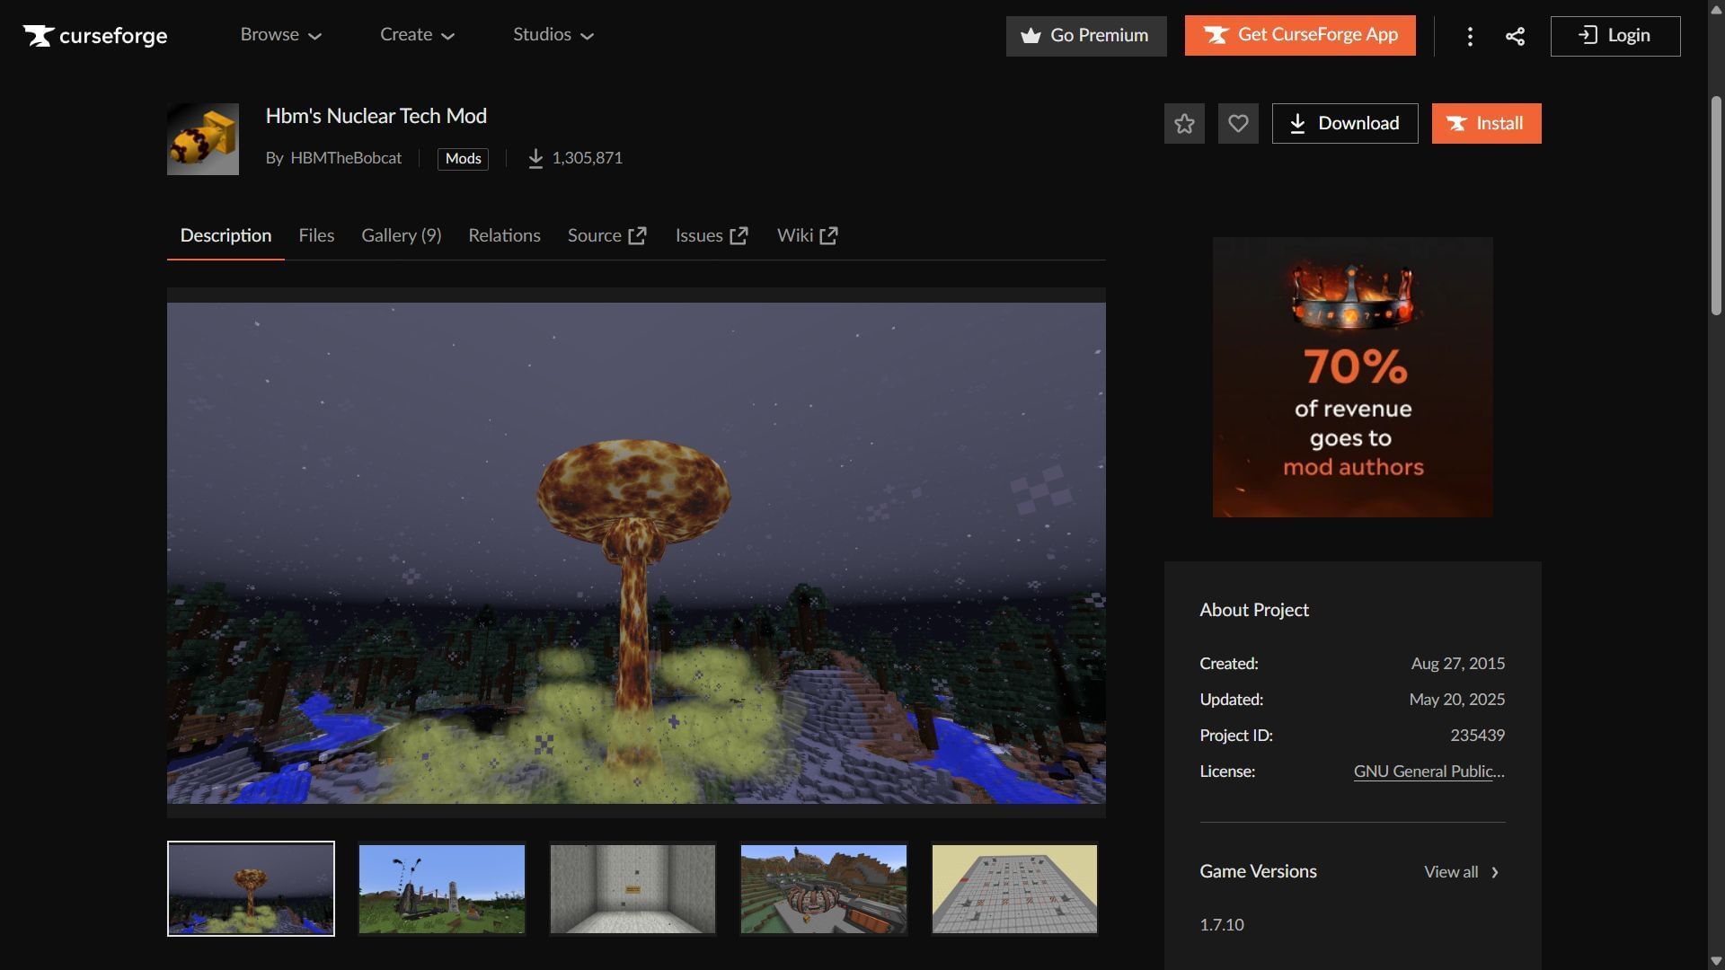Image resolution: width=1725 pixels, height=970 pixels.
Task: Click the page vertical scrollbar thumb
Action: 1716,205
